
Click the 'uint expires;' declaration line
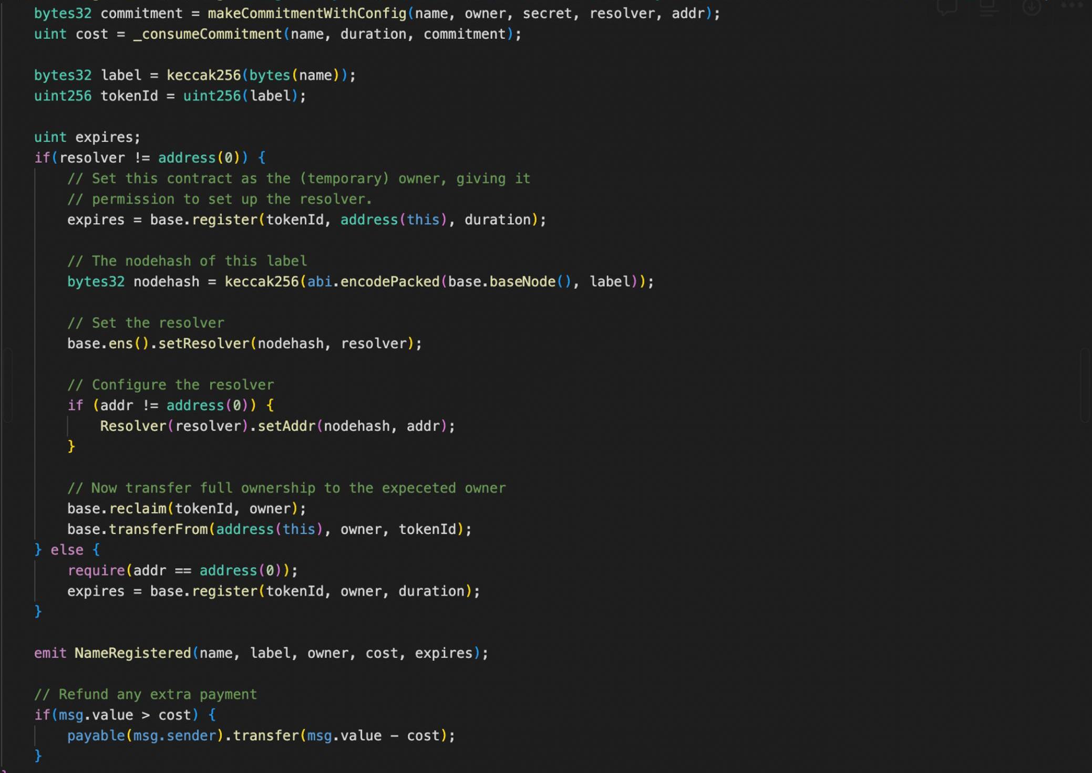87,137
